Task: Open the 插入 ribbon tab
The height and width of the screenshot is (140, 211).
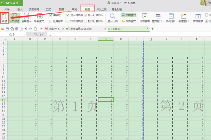Action: pyautogui.click(x=20, y=9)
